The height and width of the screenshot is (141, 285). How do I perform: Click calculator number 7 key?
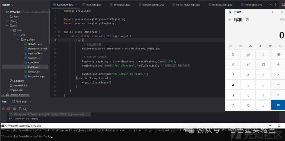[233, 75]
